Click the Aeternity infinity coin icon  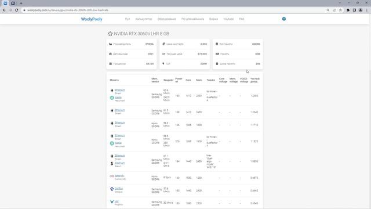(112, 176)
